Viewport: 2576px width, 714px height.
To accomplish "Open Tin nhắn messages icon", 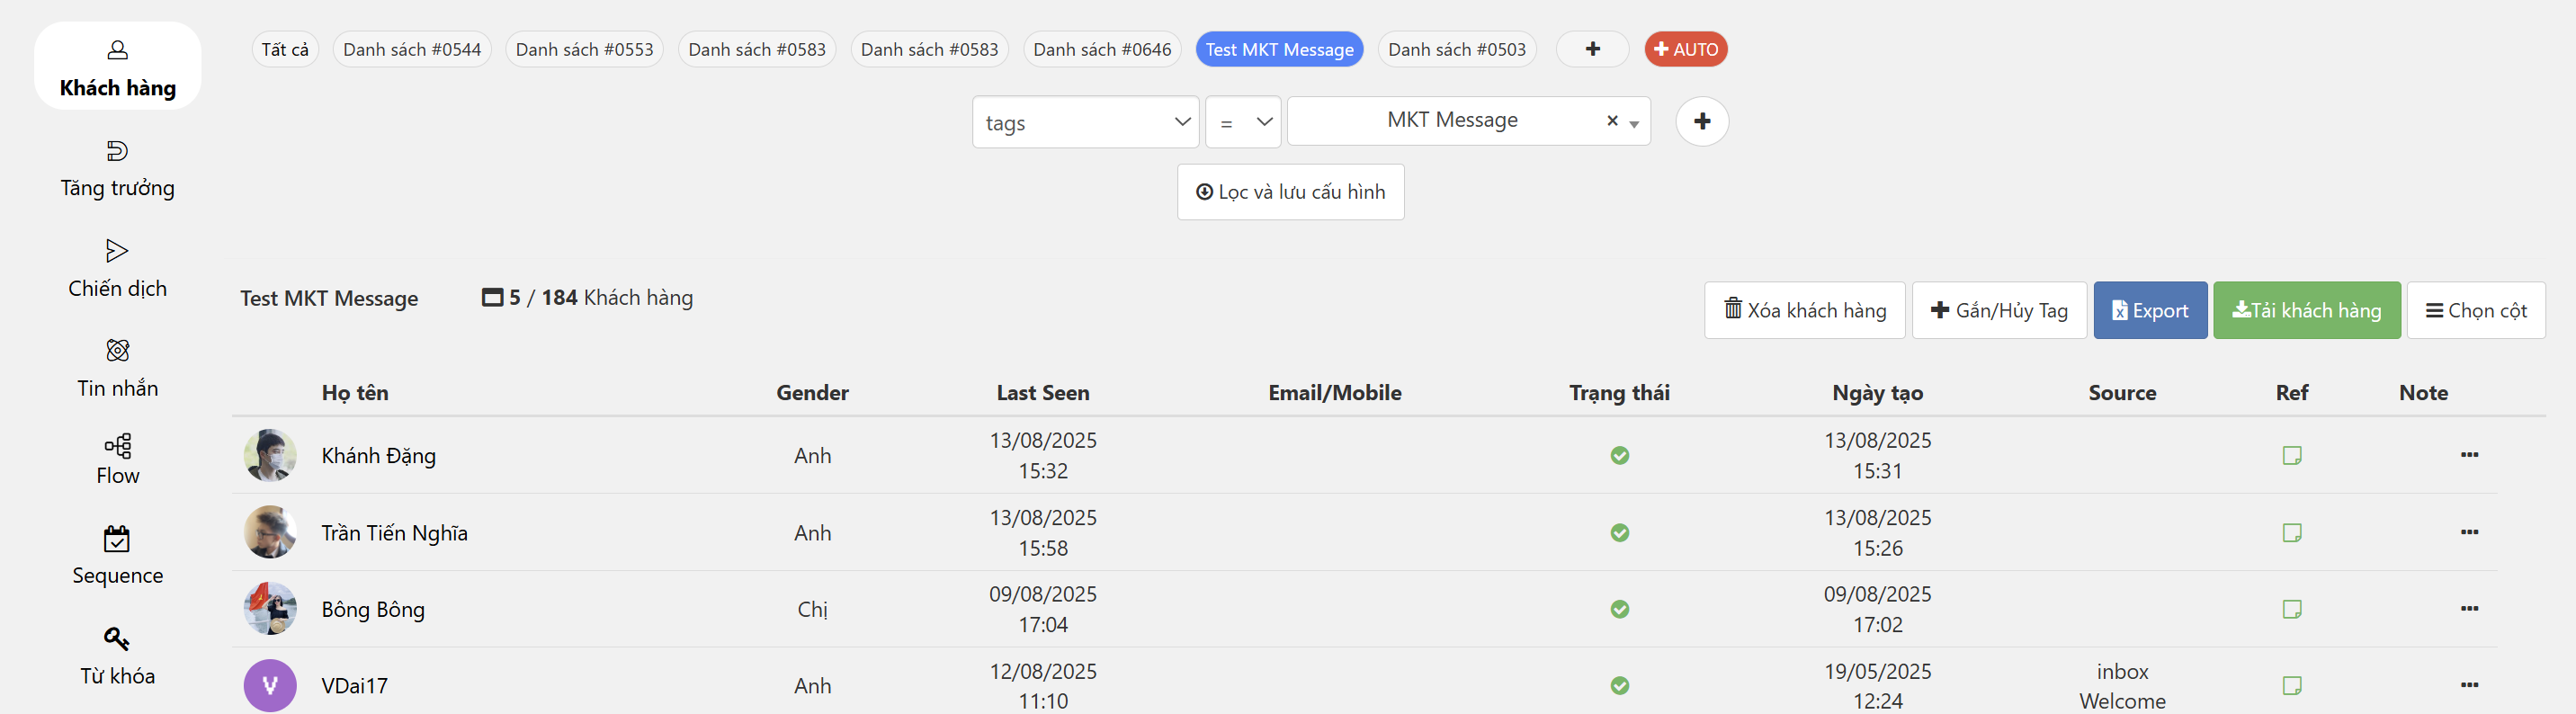I will tap(117, 350).
